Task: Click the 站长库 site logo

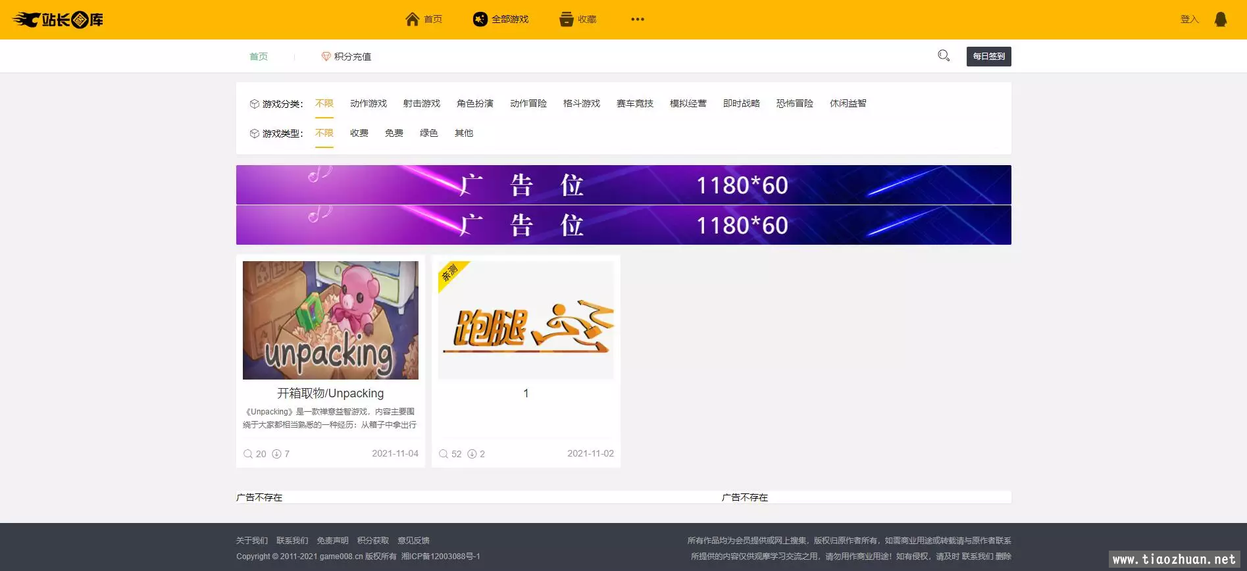Action: tap(58, 20)
